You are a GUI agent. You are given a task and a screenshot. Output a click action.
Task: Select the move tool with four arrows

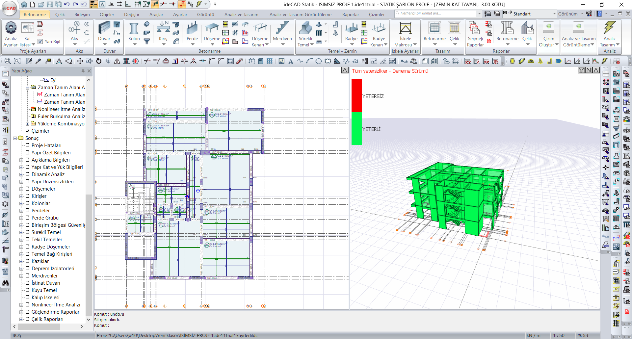point(80,61)
